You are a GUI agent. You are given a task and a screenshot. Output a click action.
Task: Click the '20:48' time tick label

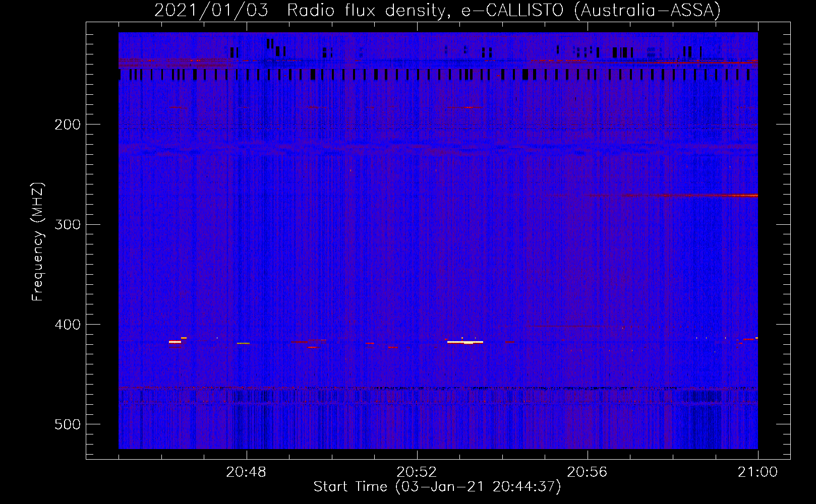[x=246, y=472]
